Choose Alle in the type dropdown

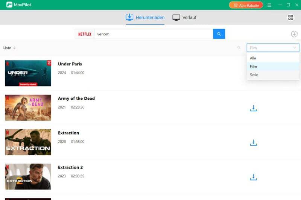pyautogui.click(x=273, y=58)
